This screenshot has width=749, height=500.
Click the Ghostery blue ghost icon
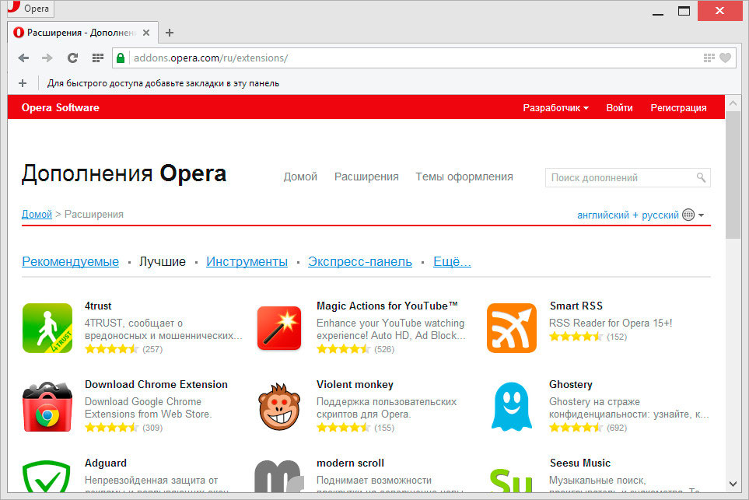pos(512,407)
